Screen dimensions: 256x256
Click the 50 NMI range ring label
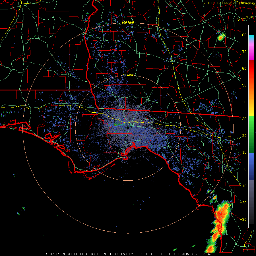[128, 75]
